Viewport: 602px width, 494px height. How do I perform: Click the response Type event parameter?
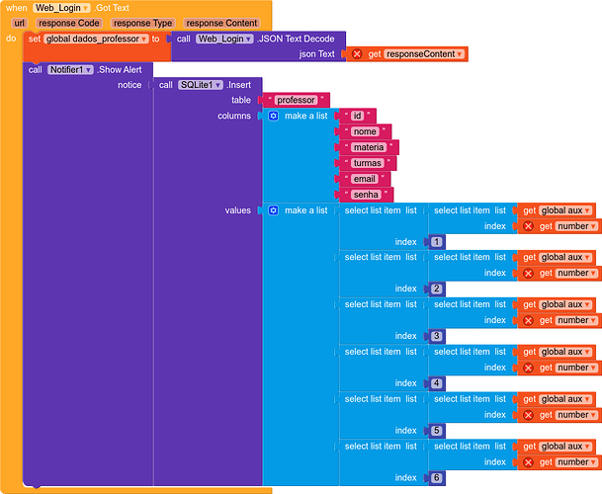142,23
